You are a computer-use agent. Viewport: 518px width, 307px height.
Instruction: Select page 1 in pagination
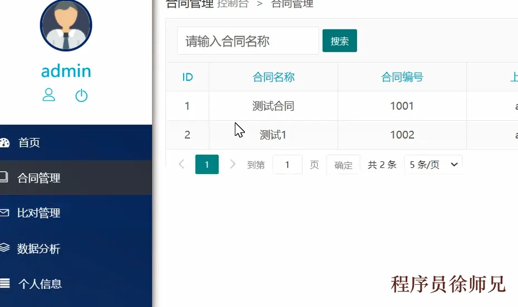pyautogui.click(x=207, y=164)
